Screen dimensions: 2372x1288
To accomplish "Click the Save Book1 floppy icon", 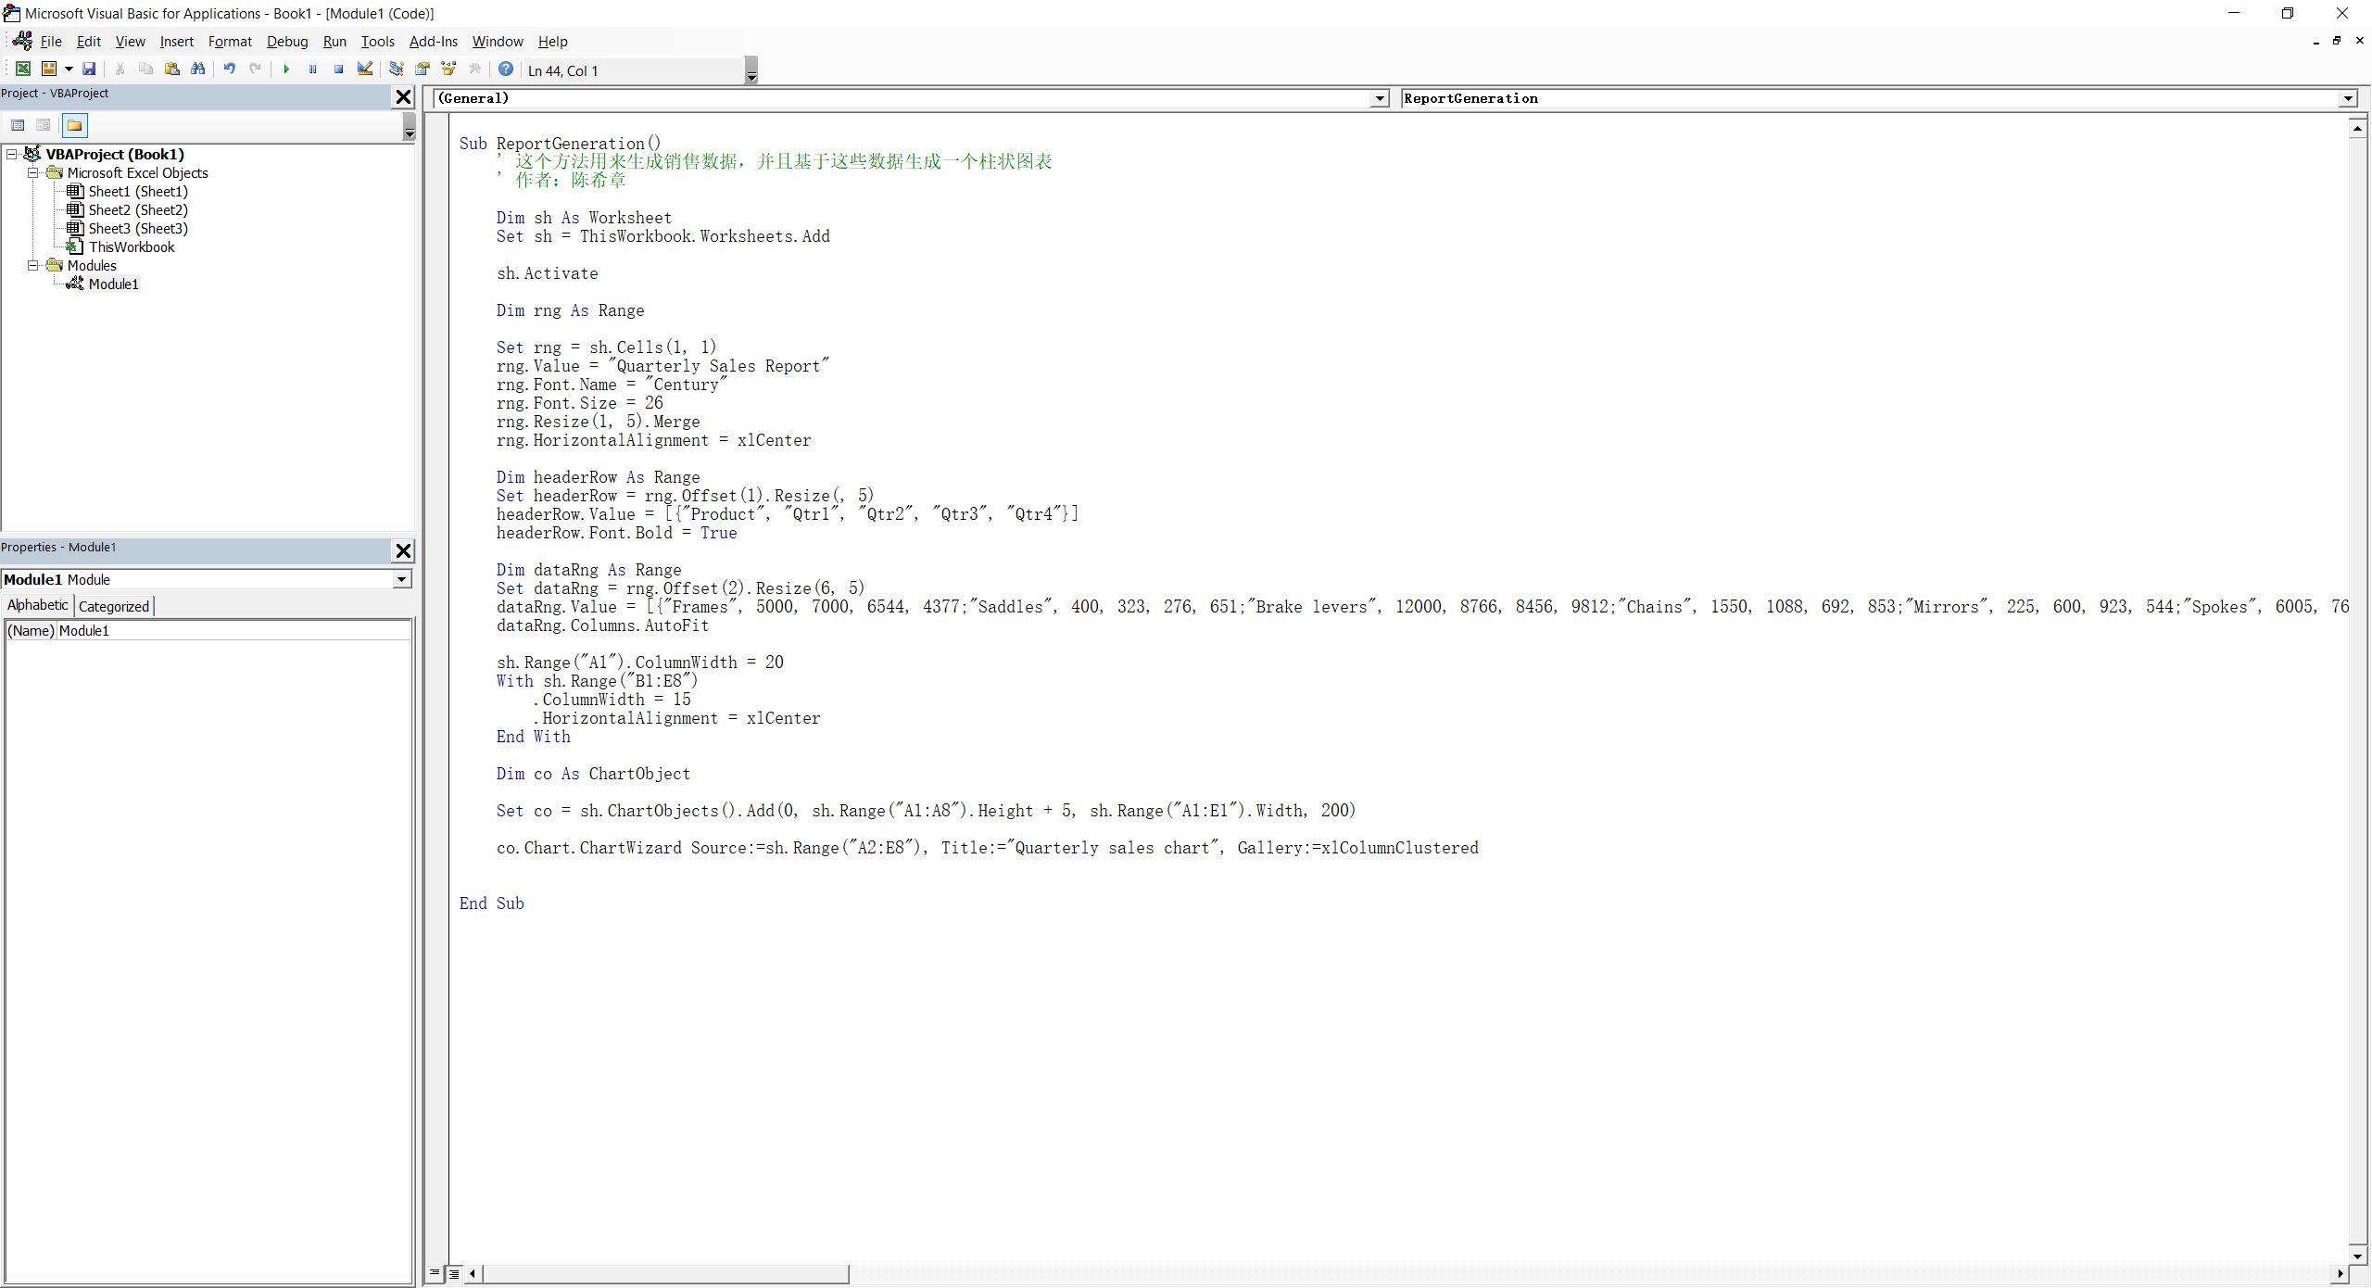I will tap(89, 69).
